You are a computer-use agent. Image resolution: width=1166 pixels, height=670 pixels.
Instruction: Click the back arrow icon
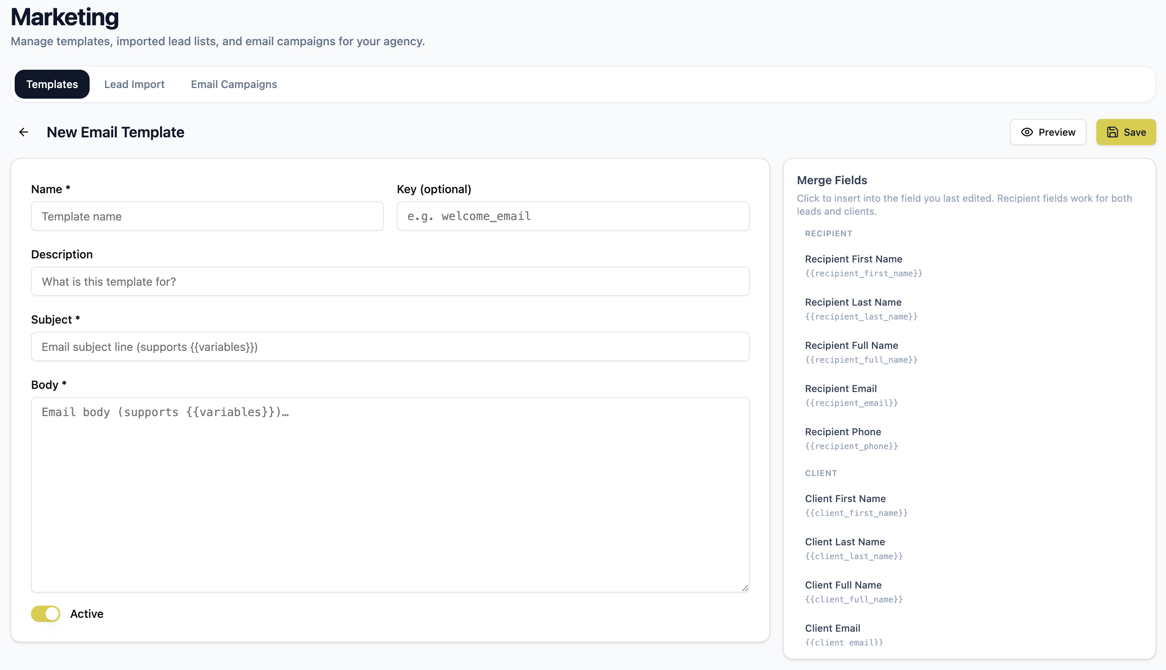point(24,132)
